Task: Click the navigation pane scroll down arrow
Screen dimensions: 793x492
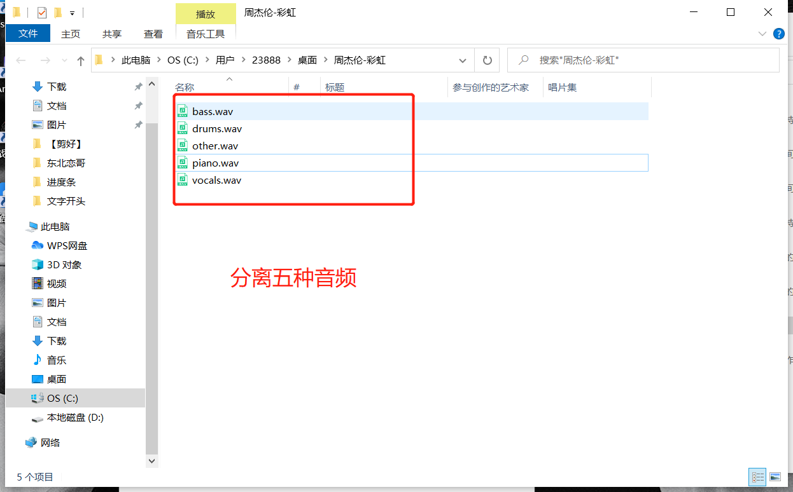Action: [x=151, y=461]
